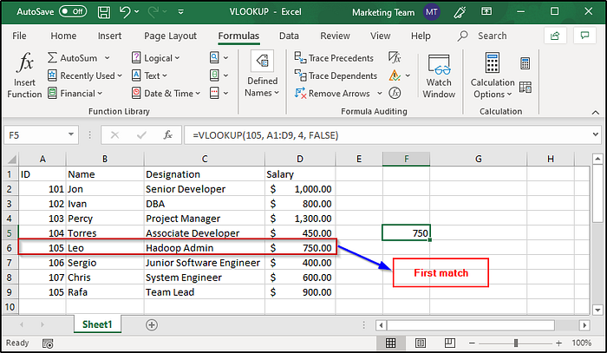Expand the Name Box dropdown arrow

point(71,134)
